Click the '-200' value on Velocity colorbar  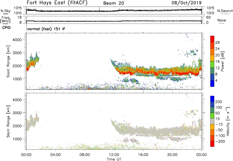[220, 141]
